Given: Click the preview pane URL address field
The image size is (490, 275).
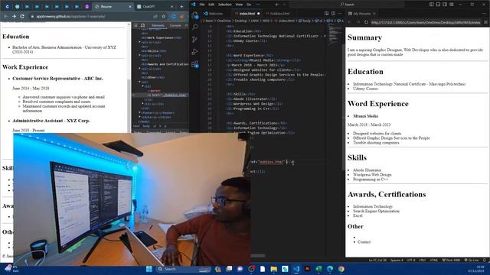Looking at the screenshot, I should [426, 22].
